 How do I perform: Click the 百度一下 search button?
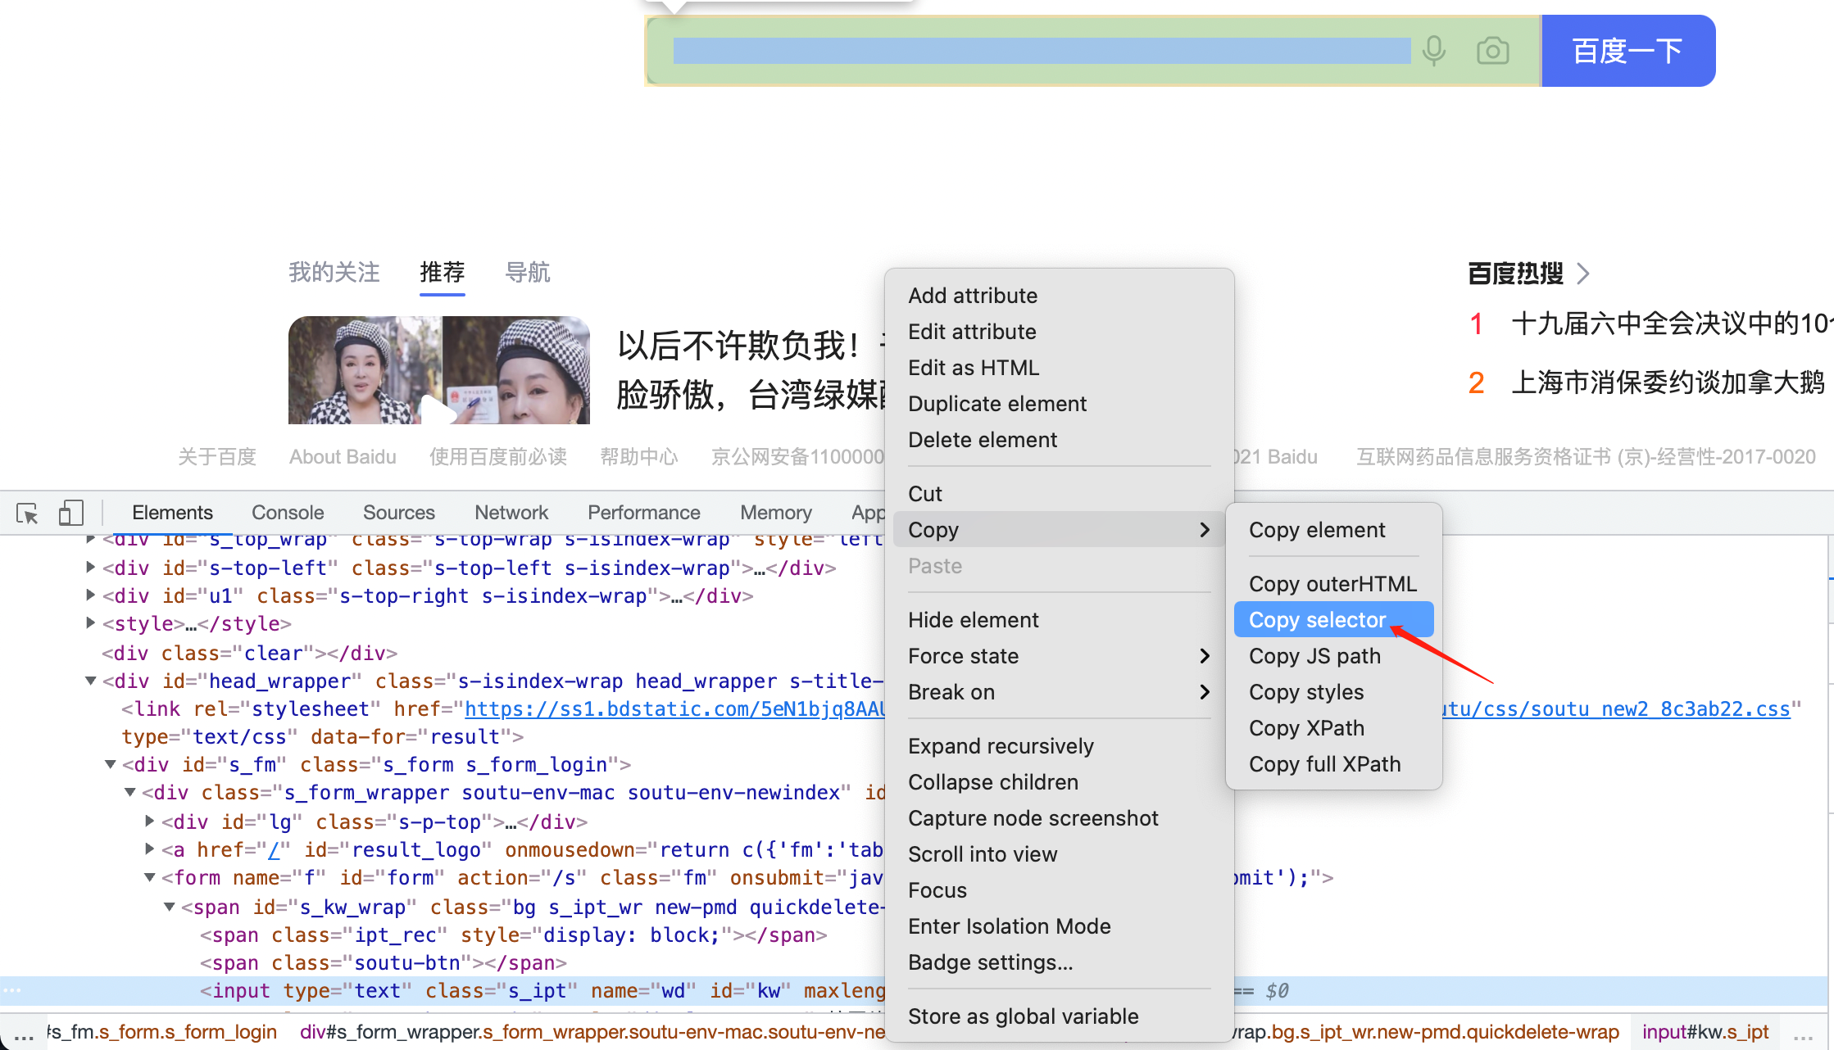point(1628,51)
